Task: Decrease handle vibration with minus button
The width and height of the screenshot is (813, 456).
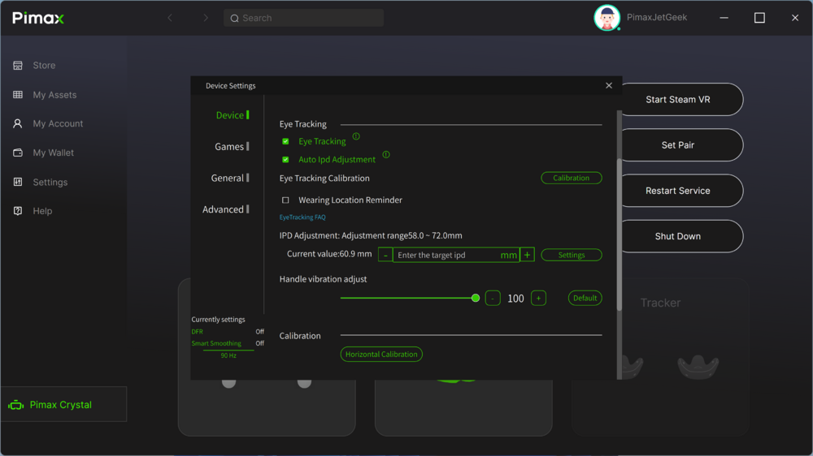Action: (493, 298)
